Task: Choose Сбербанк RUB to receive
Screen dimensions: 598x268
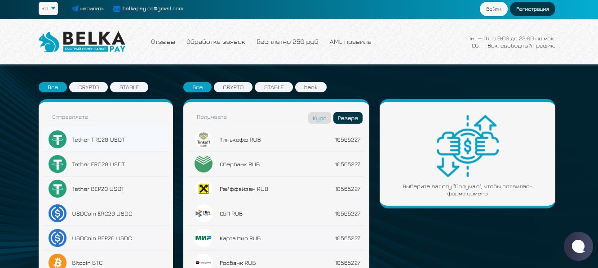Action: pos(276,164)
